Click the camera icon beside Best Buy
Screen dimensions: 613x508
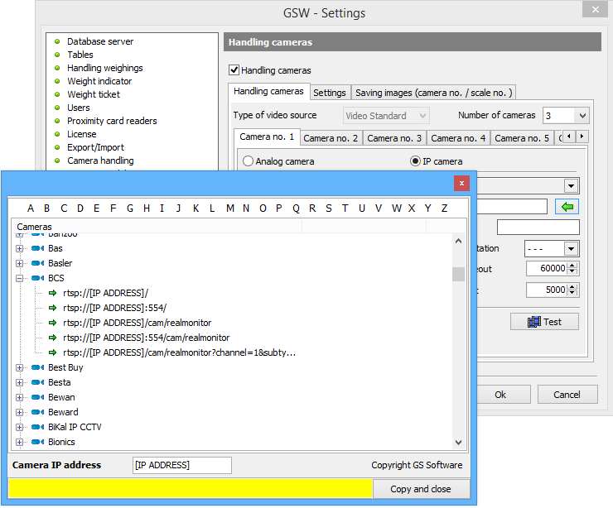tap(37, 367)
